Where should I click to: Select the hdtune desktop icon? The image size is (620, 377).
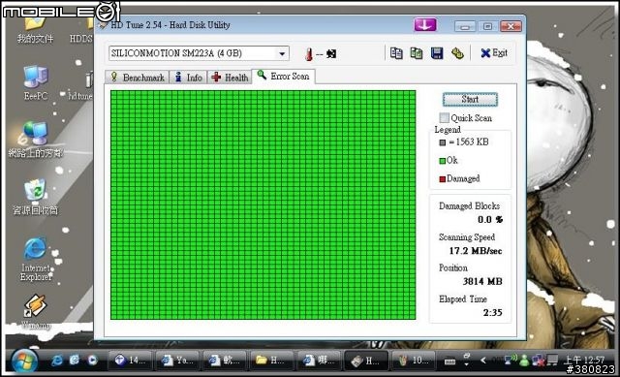coord(80,86)
